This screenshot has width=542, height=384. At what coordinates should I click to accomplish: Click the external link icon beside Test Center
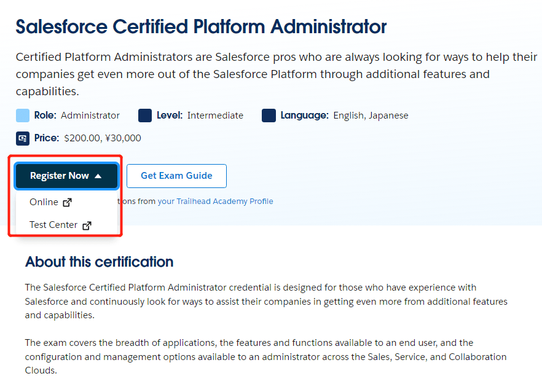click(x=87, y=225)
